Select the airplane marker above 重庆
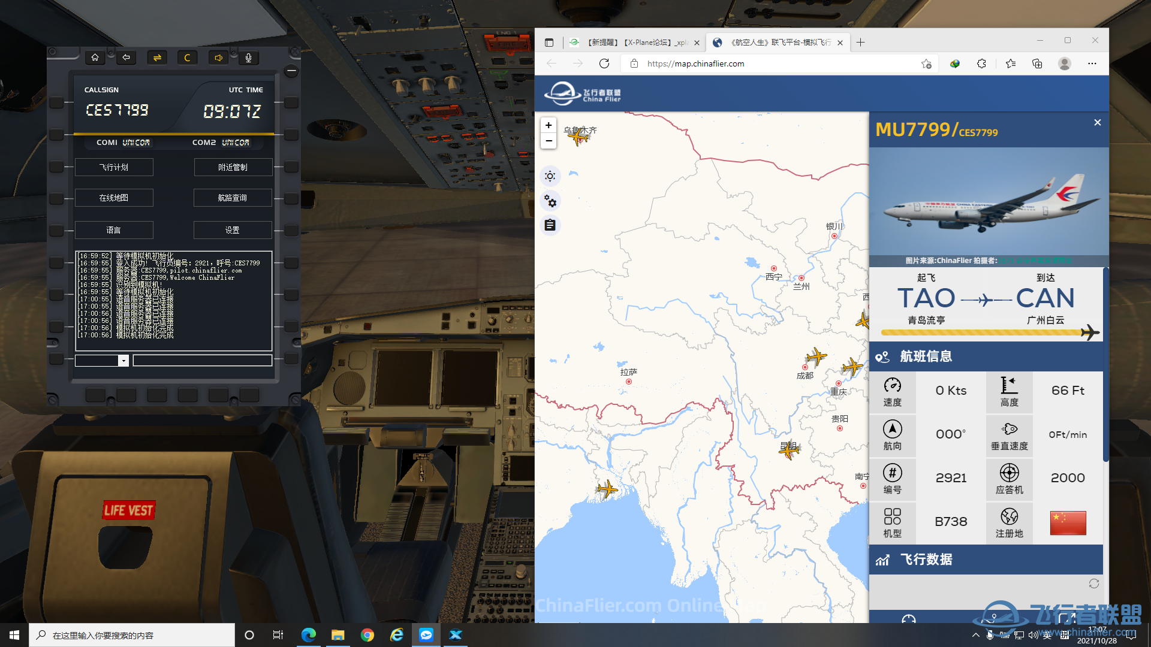The image size is (1151, 647). pyautogui.click(x=852, y=367)
